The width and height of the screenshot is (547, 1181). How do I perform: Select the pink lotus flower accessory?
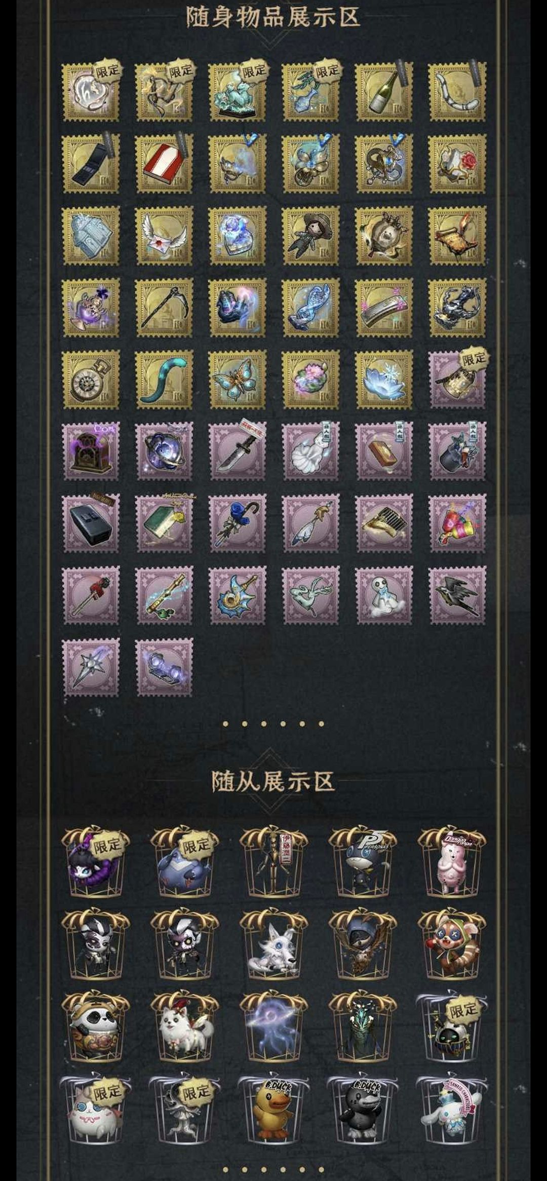[x=310, y=379]
